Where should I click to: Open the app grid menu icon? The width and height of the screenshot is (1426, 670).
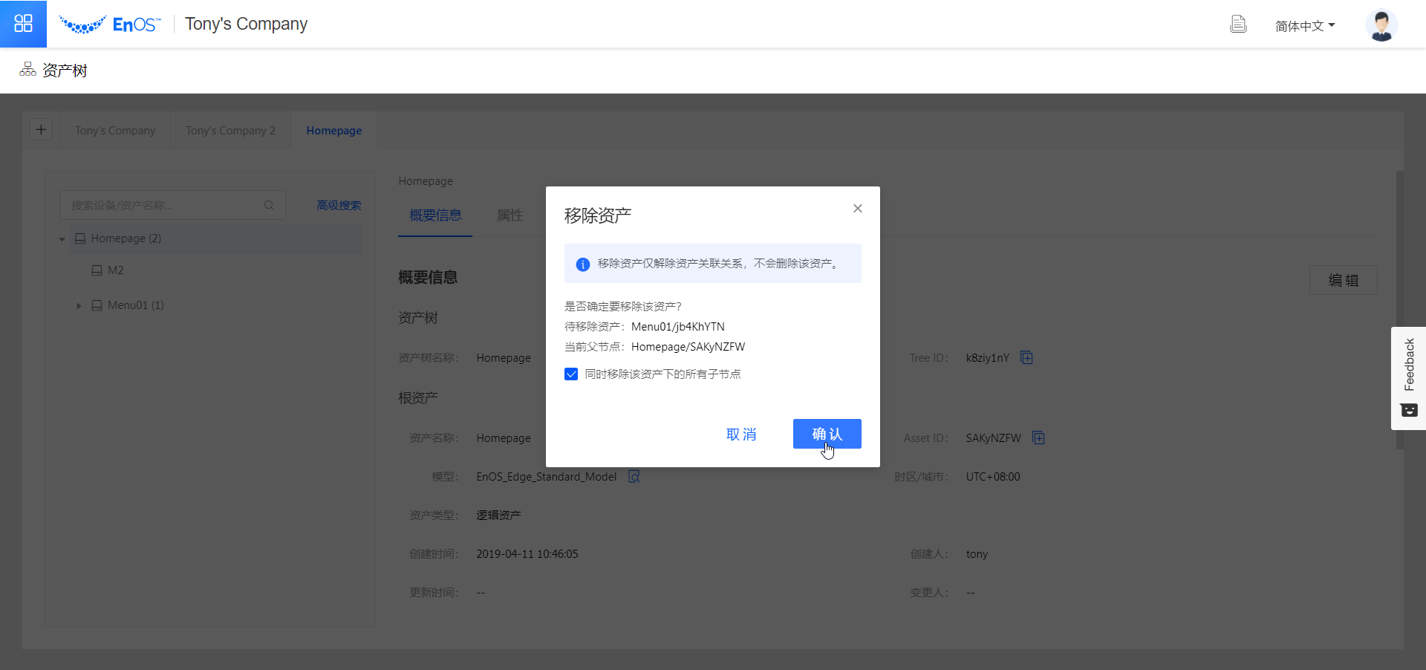(x=23, y=24)
